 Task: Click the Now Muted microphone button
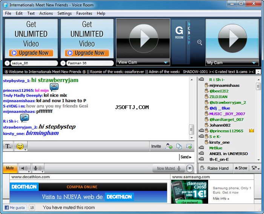[169, 168]
